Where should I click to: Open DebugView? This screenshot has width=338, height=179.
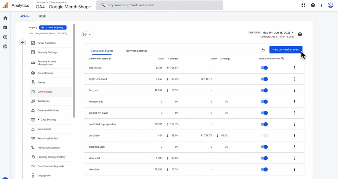51,176
